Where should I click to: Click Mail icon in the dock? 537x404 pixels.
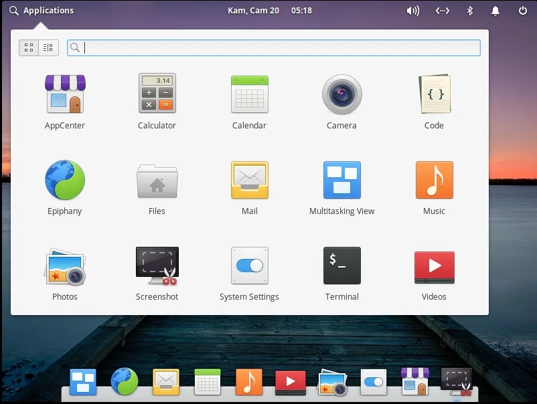166,382
